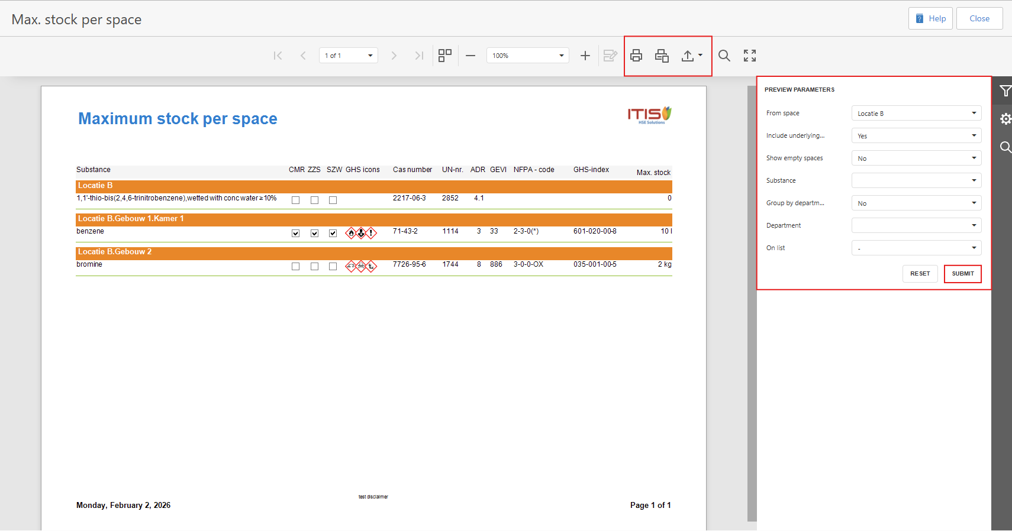
Task: Open the zoom level 100% dropdown
Action: point(527,56)
